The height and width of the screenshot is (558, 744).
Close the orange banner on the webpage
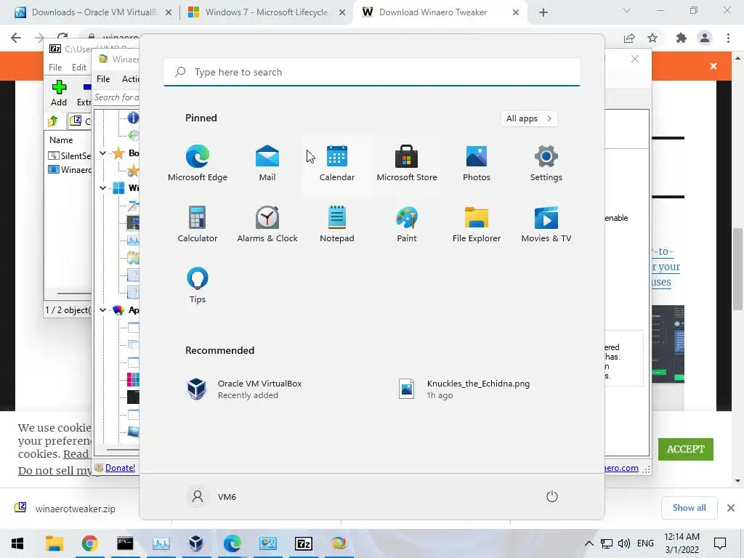coord(713,66)
